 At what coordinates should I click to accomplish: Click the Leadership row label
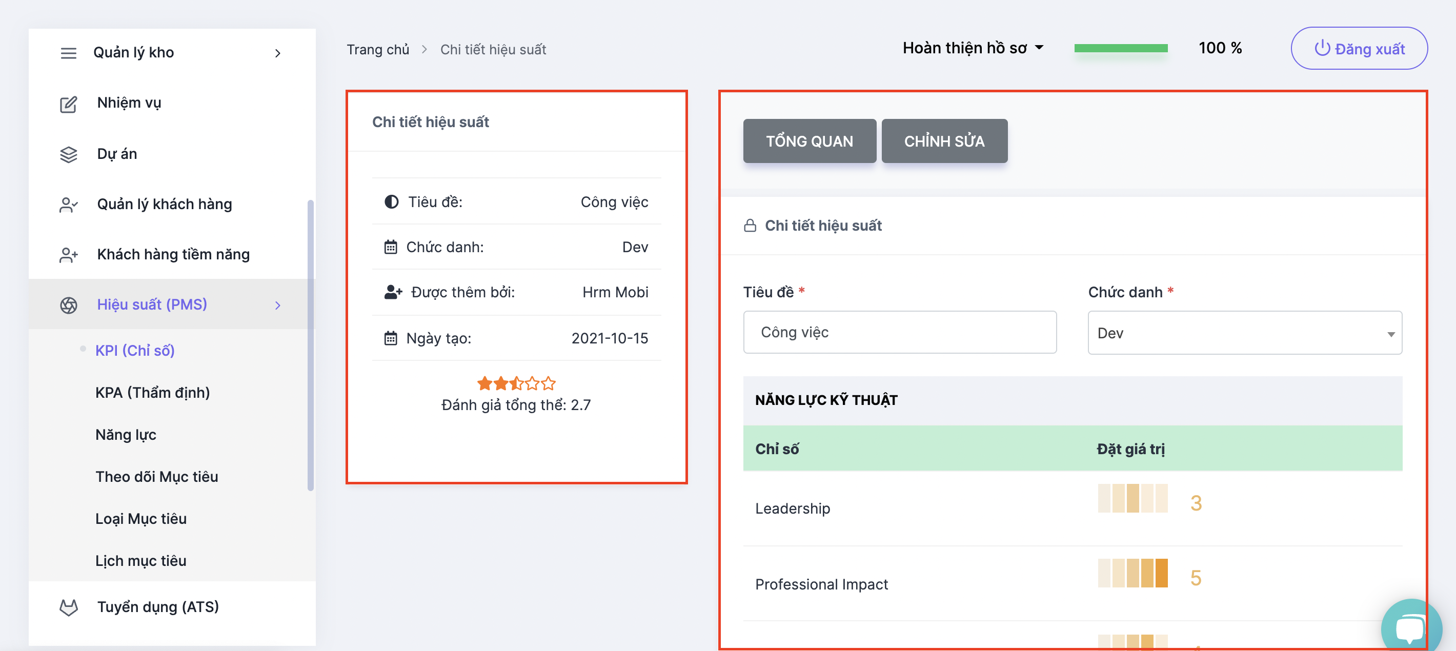point(793,508)
